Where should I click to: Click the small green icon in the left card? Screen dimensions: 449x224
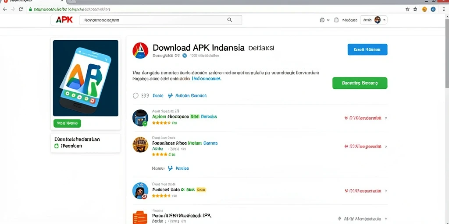pyautogui.click(x=57, y=146)
